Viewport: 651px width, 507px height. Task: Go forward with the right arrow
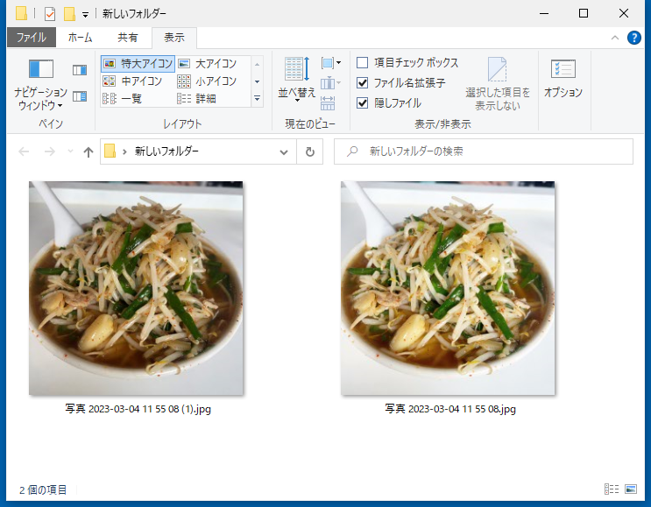point(50,151)
